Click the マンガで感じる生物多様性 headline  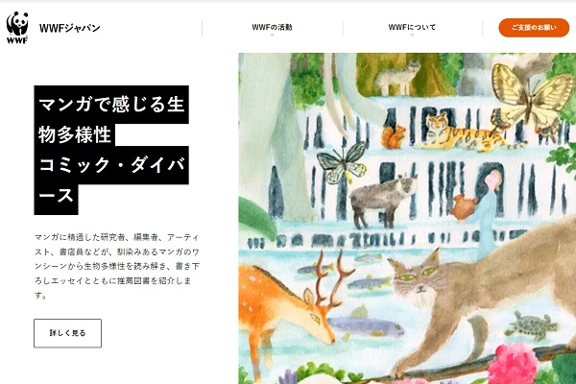tap(111, 119)
